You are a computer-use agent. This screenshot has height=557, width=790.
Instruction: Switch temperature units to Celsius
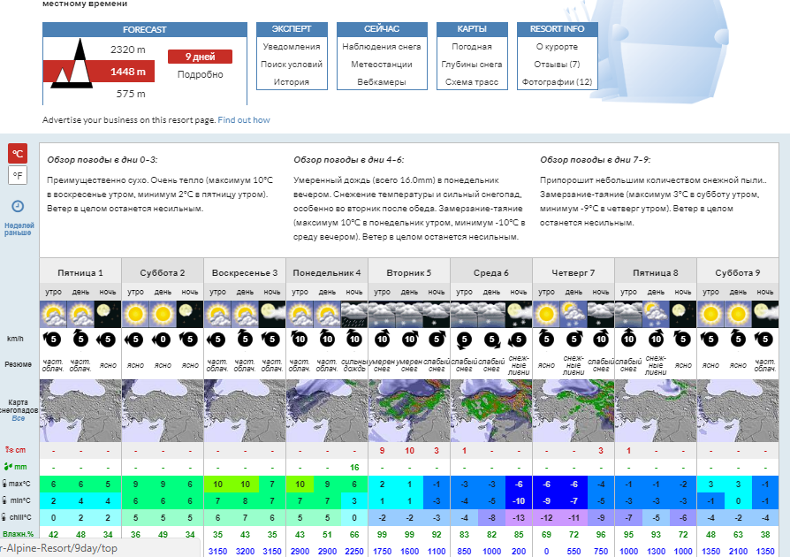coord(18,154)
